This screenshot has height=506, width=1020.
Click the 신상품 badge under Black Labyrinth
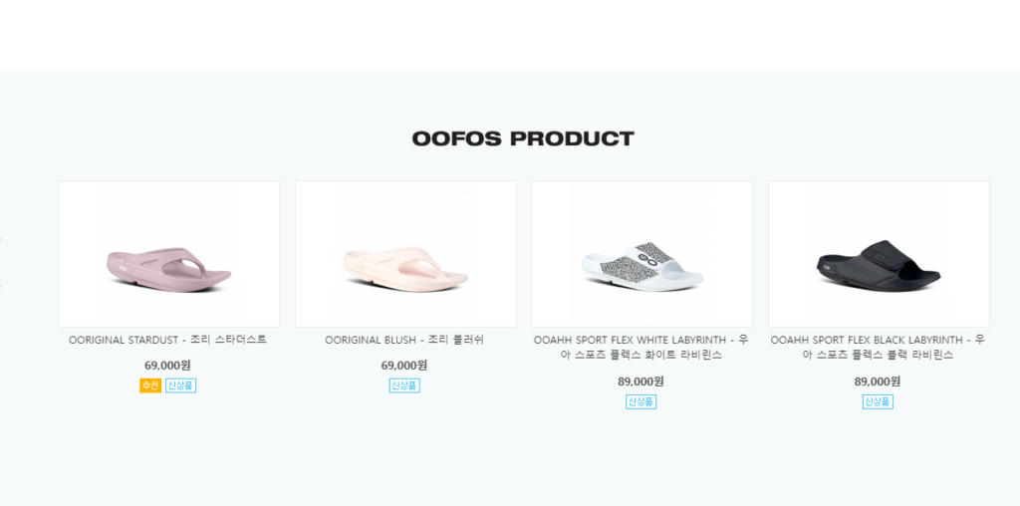(878, 401)
